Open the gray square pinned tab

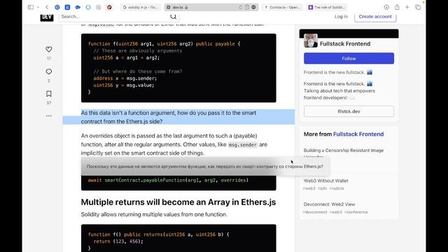(x=99, y=7)
